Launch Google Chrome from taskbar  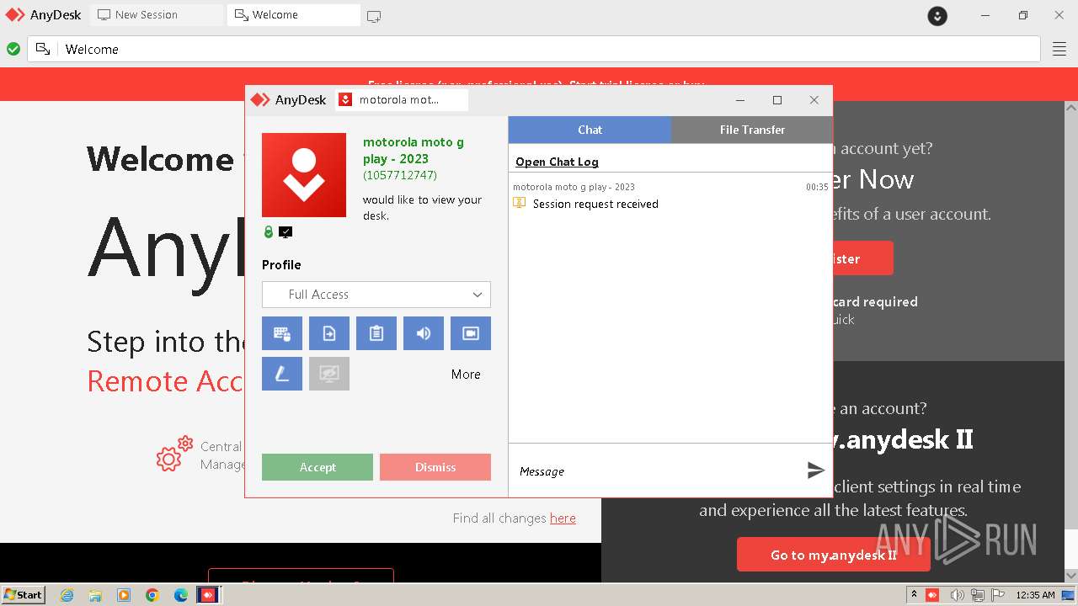(x=152, y=595)
